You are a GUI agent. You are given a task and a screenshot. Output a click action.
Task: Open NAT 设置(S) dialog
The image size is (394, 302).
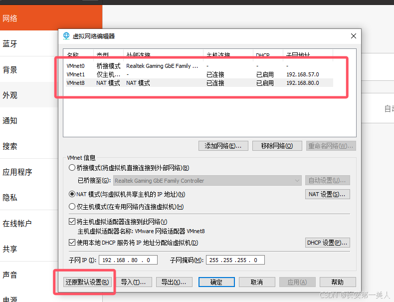pyautogui.click(x=327, y=194)
